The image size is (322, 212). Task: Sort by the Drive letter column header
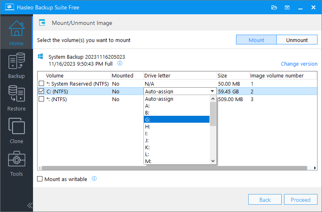click(180, 75)
